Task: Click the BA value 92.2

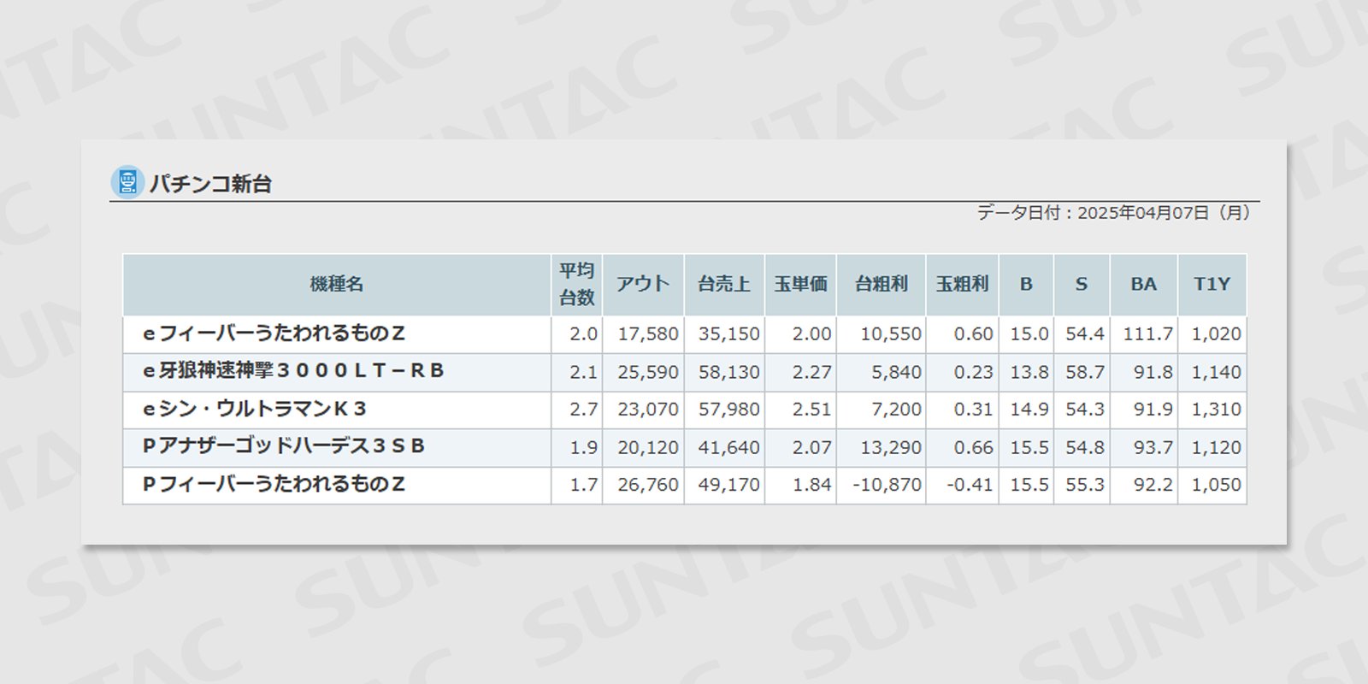Action: click(x=1153, y=485)
